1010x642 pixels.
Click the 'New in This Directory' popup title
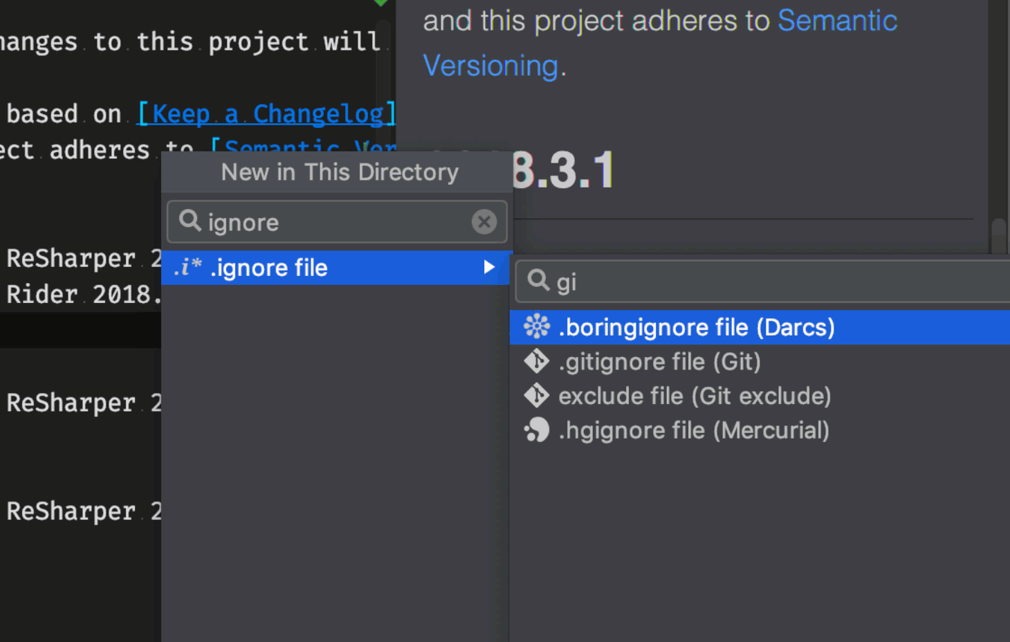[340, 172]
